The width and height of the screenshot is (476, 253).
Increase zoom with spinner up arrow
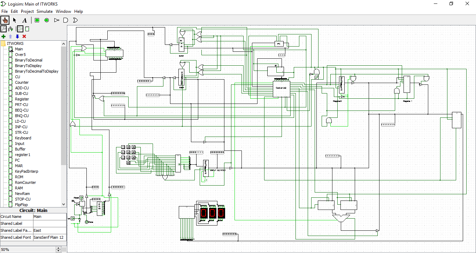tap(58, 248)
